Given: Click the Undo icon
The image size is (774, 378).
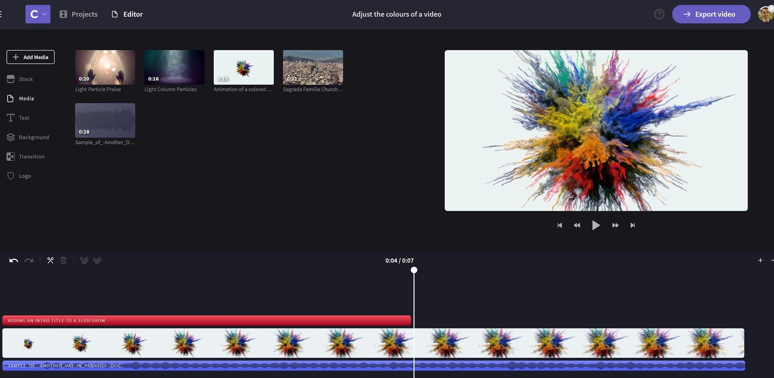Looking at the screenshot, I should (13, 260).
